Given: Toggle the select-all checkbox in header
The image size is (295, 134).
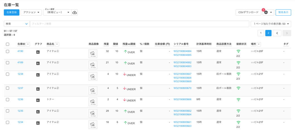Looking at the screenshot, I should [8, 44].
